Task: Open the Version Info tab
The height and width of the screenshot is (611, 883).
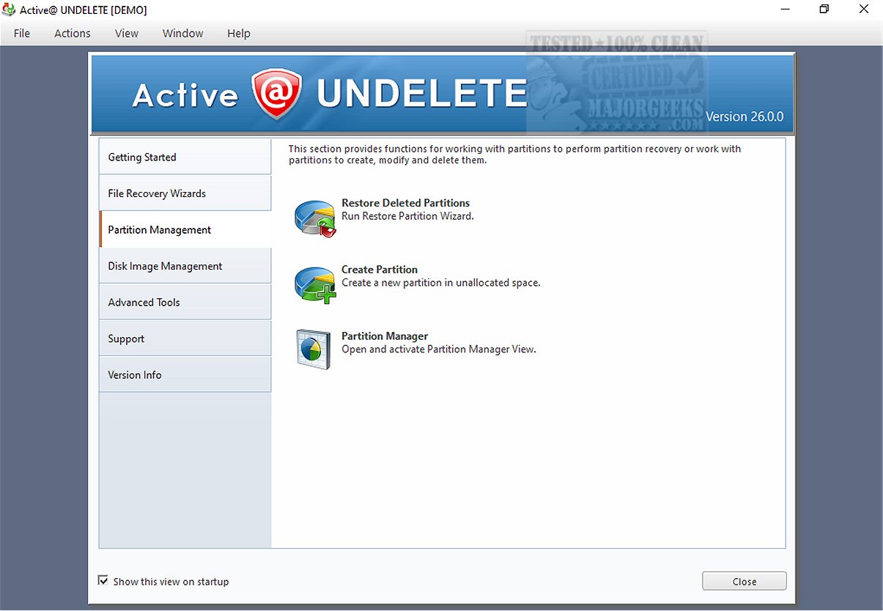Action: [185, 375]
